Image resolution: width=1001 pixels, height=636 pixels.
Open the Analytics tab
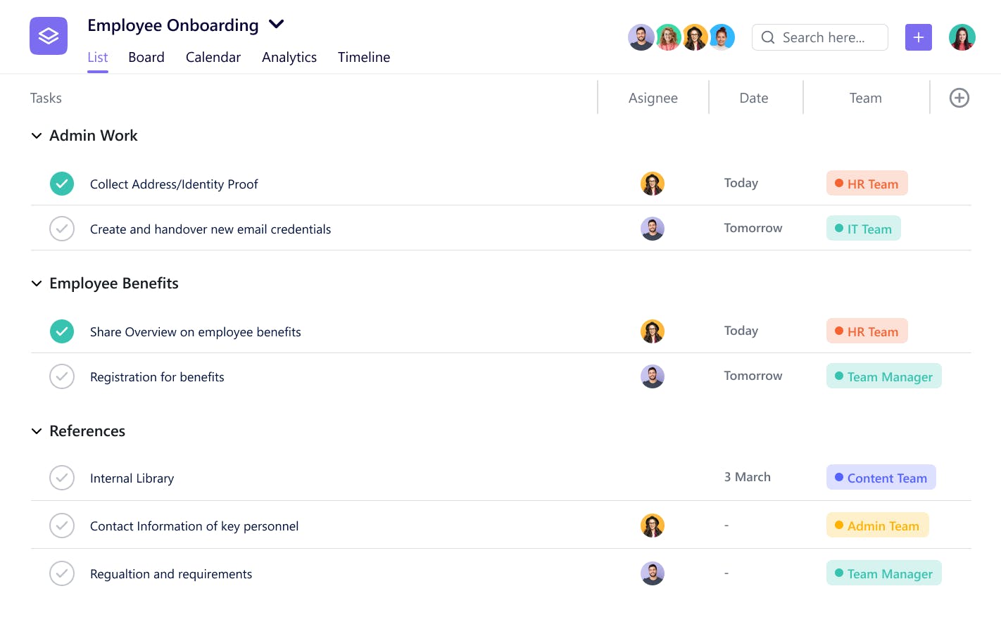click(289, 57)
